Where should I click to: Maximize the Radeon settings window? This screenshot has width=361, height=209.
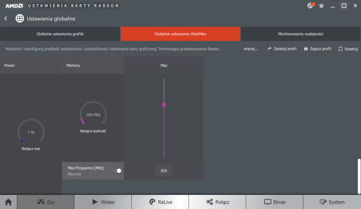pos(344,6)
